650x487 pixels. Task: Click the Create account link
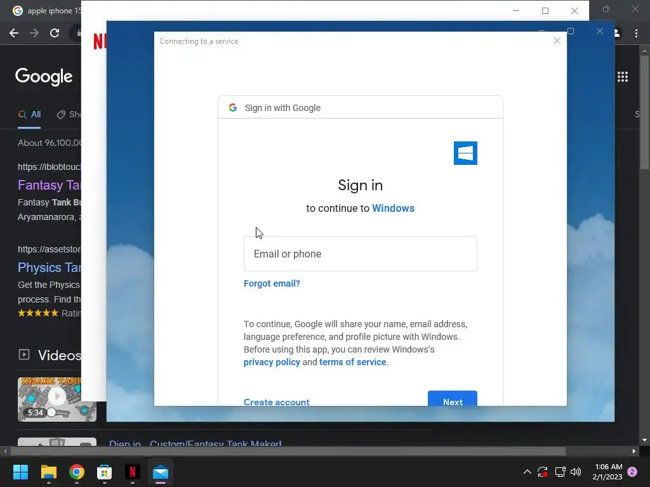point(277,401)
